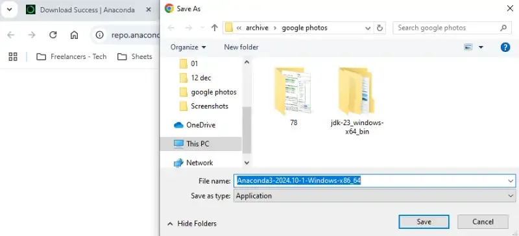This screenshot has width=519, height=236.
Task: Open Chrome tab search dropdown
Action: [x=9, y=10]
